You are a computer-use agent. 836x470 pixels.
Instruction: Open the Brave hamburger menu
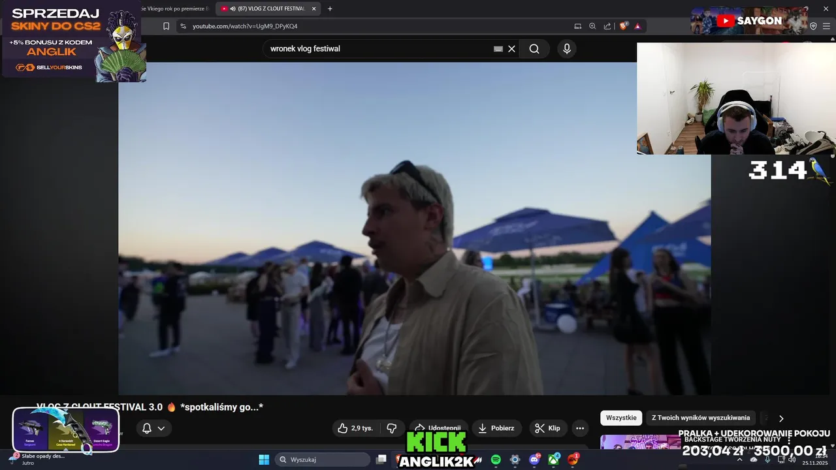pos(827,26)
